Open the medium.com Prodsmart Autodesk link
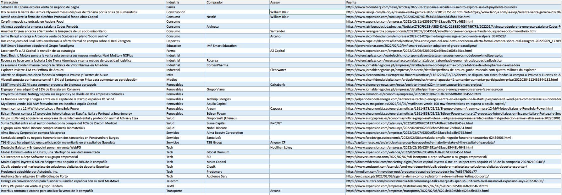The height and width of the screenshot is (195, 562). (x=411, y=172)
